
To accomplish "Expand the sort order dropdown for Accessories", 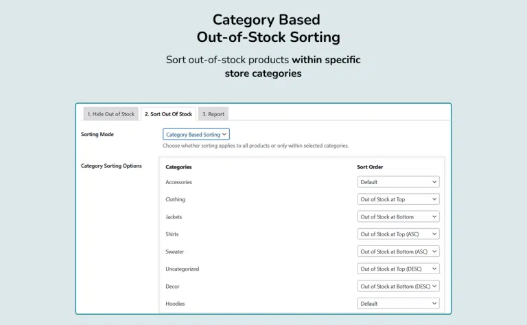I will [x=398, y=182].
